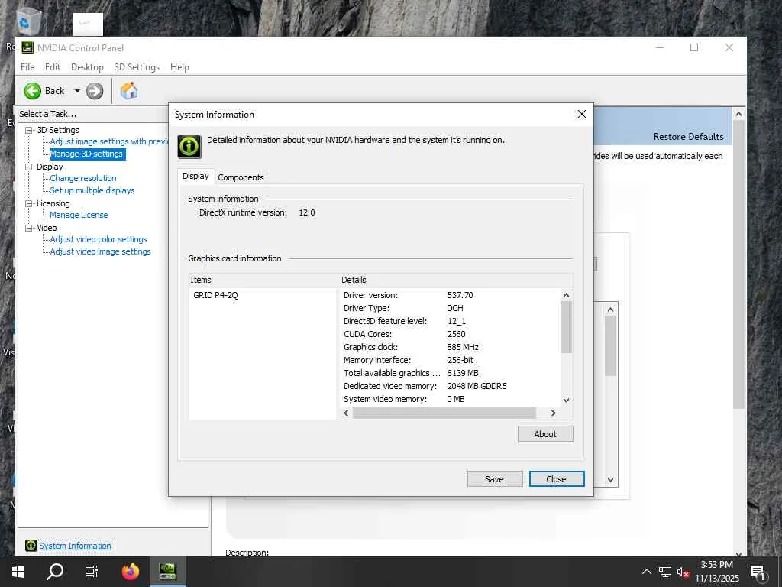The width and height of the screenshot is (782, 587).
Task: Open the Help menu
Action: (x=179, y=67)
